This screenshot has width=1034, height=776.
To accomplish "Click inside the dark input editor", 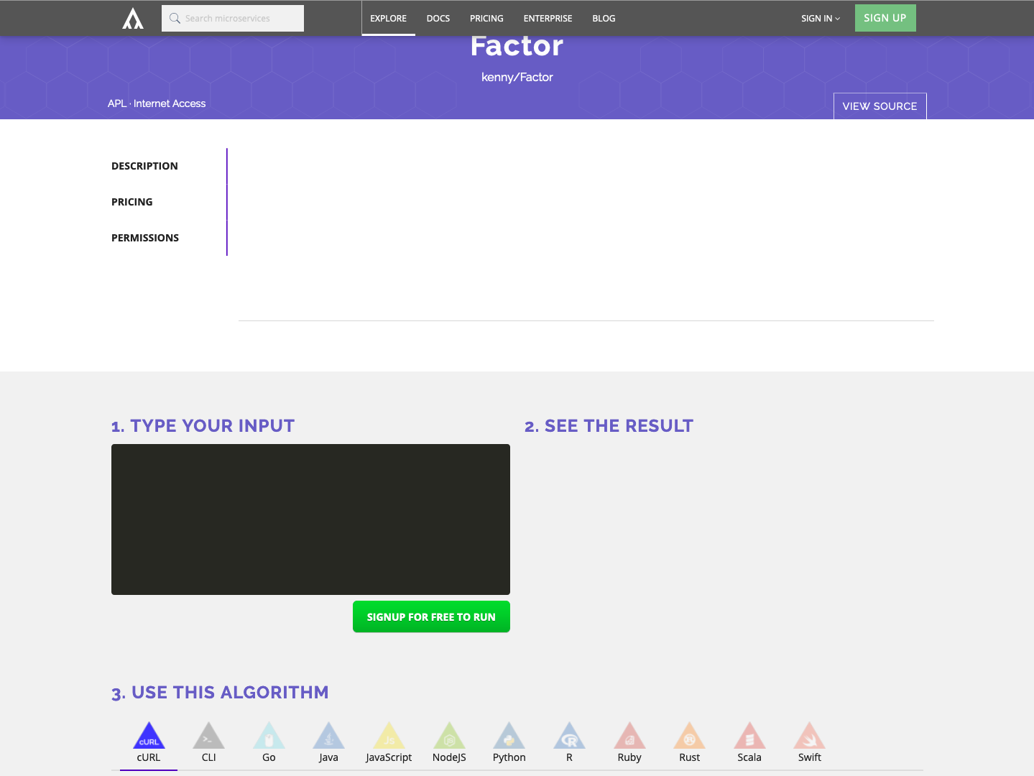I will click(x=310, y=519).
